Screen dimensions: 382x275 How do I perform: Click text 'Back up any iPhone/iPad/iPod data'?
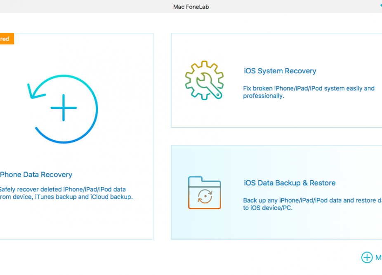coord(292,200)
